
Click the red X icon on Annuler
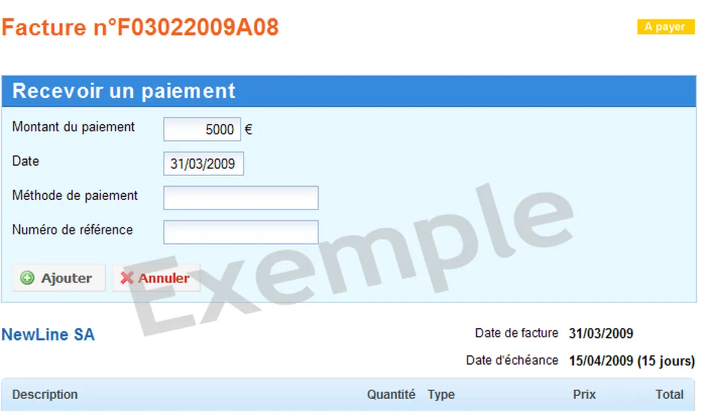tap(127, 279)
